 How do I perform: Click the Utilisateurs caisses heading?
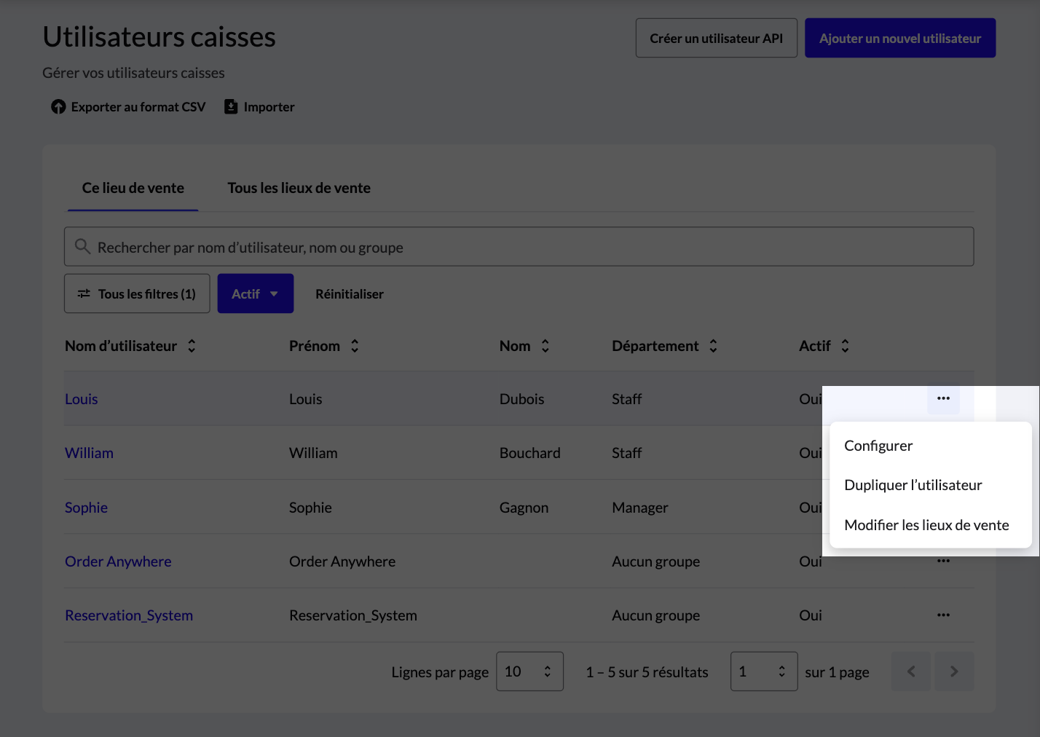click(x=159, y=37)
